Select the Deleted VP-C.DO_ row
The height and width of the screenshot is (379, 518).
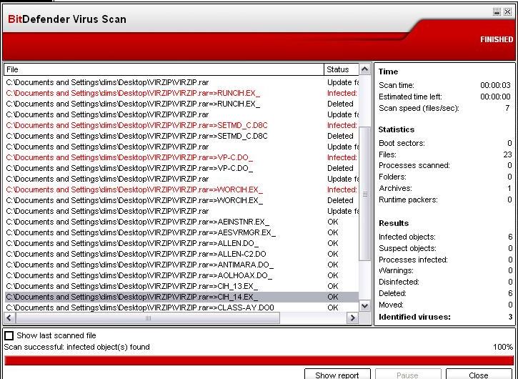pos(181,168)
